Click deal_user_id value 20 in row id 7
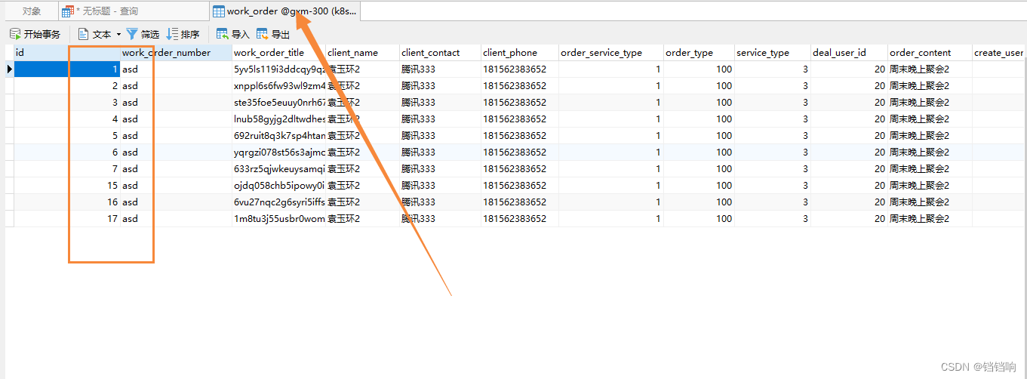 (850, 168)
